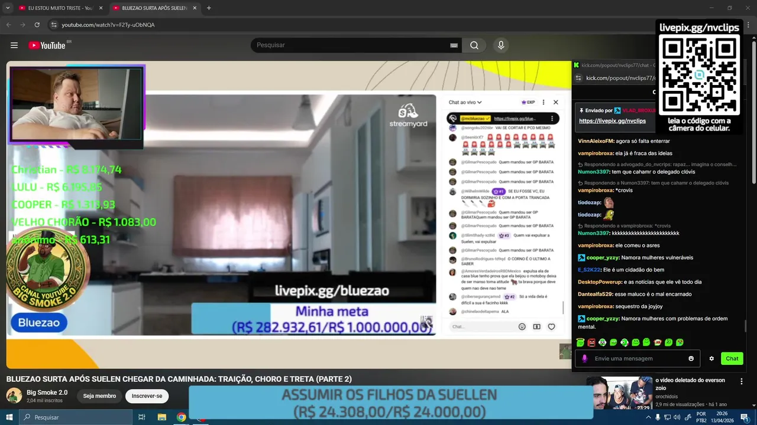Show hidden system tray icons
Screen dimensions: 757x425
[x=648, y=417]
